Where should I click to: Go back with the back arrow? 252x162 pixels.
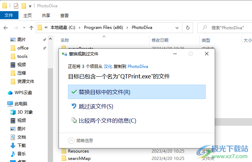tap(6, 28)
